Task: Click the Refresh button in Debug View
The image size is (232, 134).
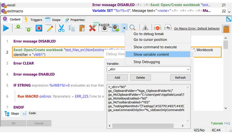Action: [x=180, y=78]
